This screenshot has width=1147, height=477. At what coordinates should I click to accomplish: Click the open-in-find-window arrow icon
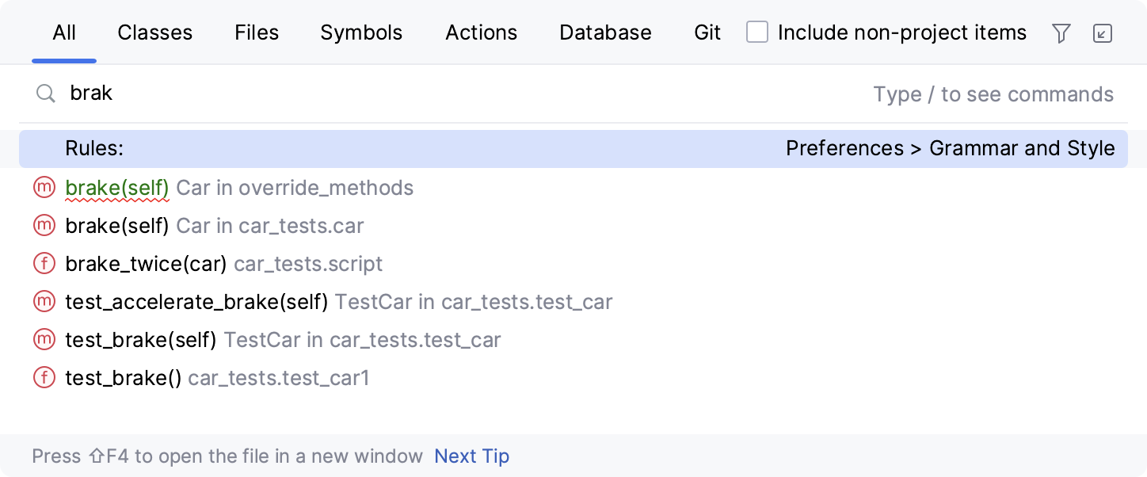click(1103, 32)
